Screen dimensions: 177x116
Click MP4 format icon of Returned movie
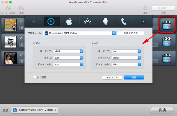[x=167, y=58]
